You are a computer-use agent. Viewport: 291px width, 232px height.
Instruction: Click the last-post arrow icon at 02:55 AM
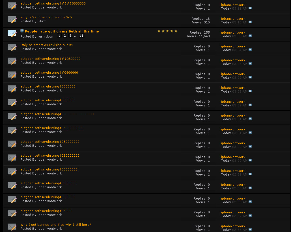tap(250, 229)
